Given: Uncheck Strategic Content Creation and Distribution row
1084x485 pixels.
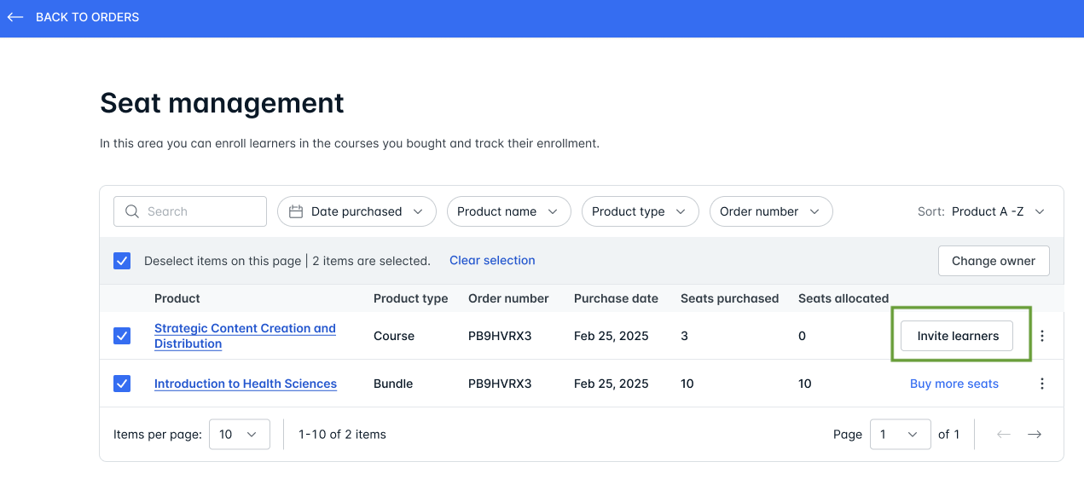Looking at the screenshot, I should (x=122, y=336).
